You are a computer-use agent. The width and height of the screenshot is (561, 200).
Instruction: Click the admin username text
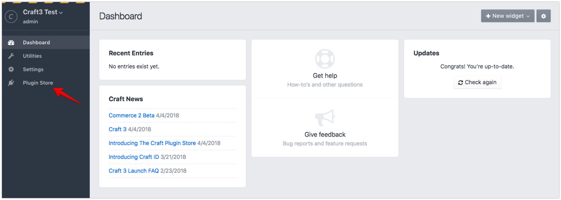(x=30, y=22)
